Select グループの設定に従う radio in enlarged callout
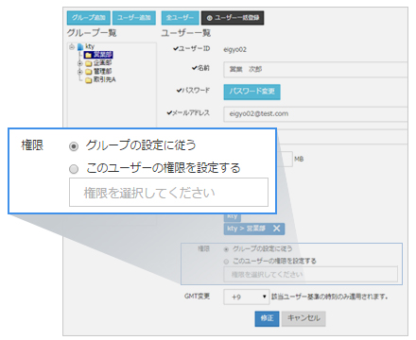 74,146
